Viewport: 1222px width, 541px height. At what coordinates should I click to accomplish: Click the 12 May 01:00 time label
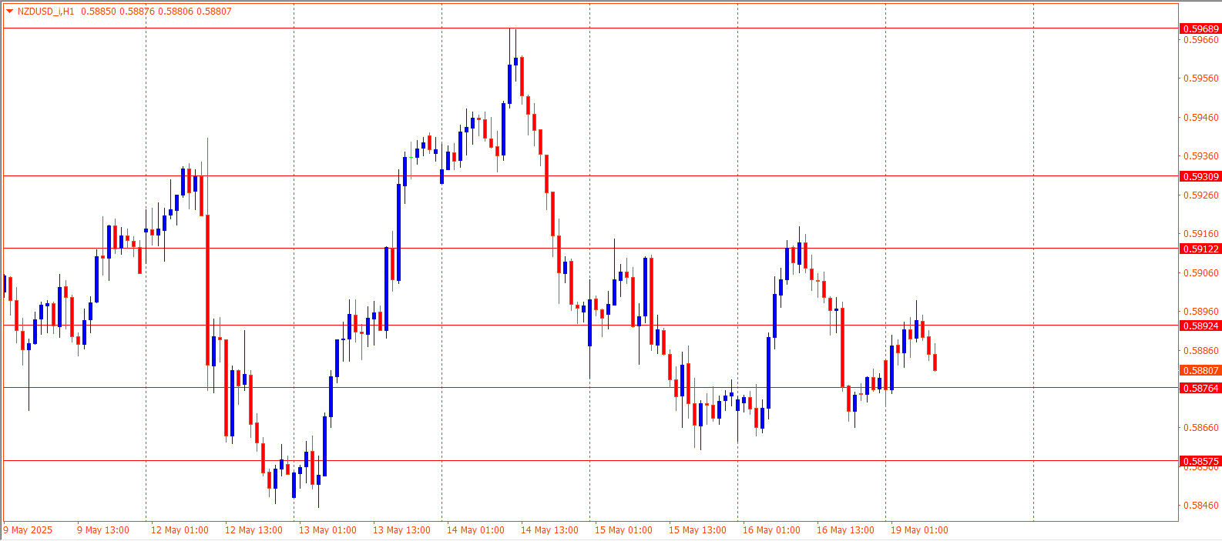[x=180, y=530]
